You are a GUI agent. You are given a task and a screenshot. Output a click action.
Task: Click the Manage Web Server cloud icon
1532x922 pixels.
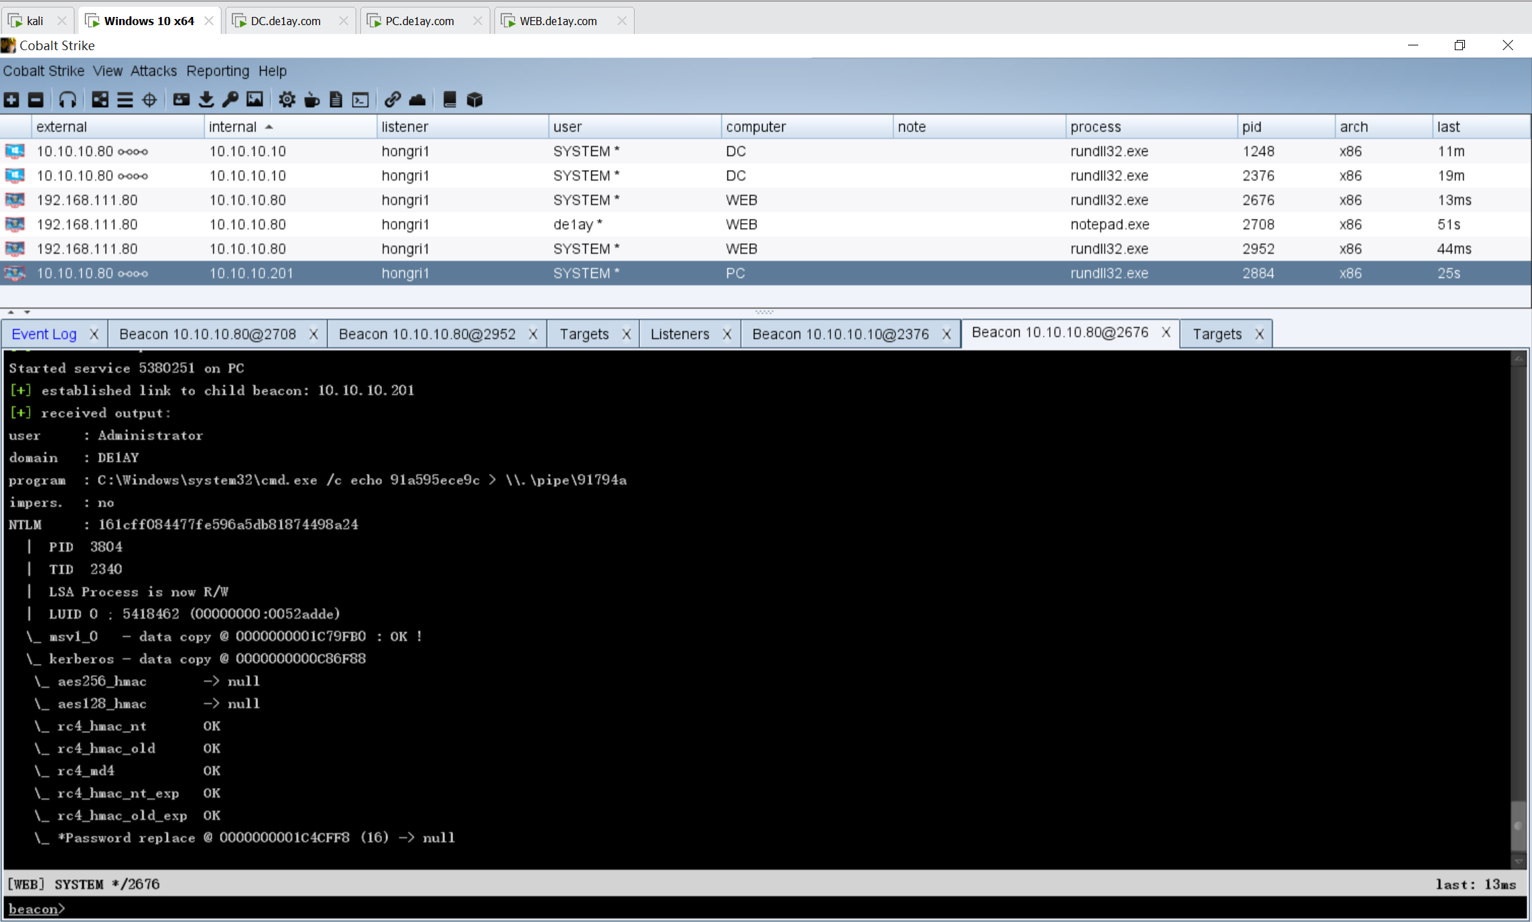pos(417,100)
